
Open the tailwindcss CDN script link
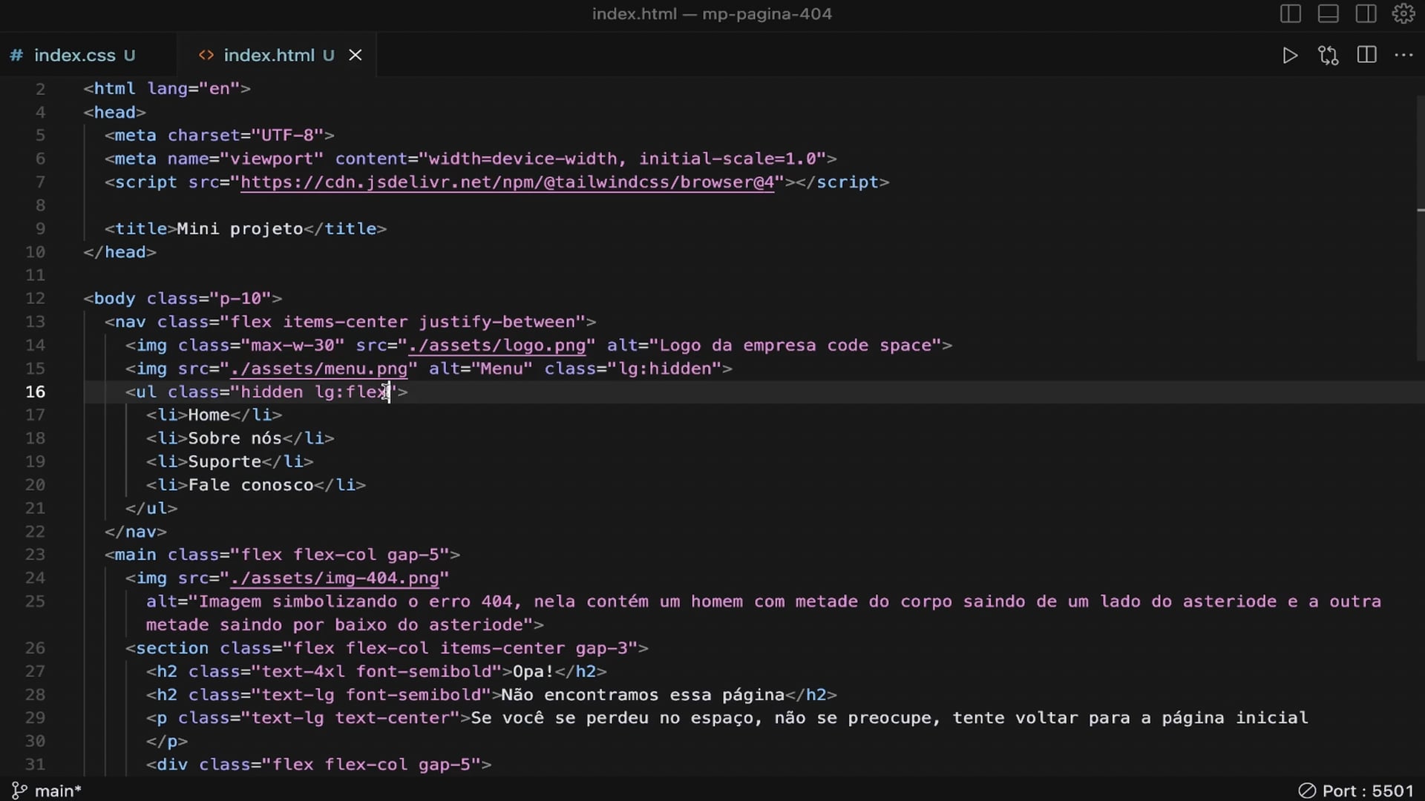pyautogui.click(x=507, y=182)
